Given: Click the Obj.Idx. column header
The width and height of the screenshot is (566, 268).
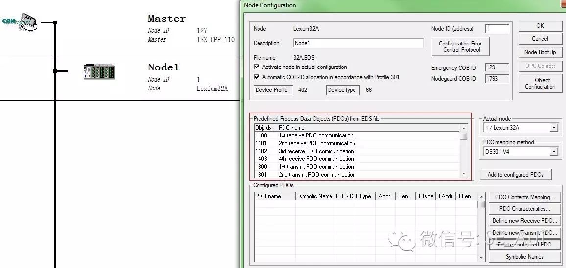Looking at the screenshot, I should pos(266,128).
